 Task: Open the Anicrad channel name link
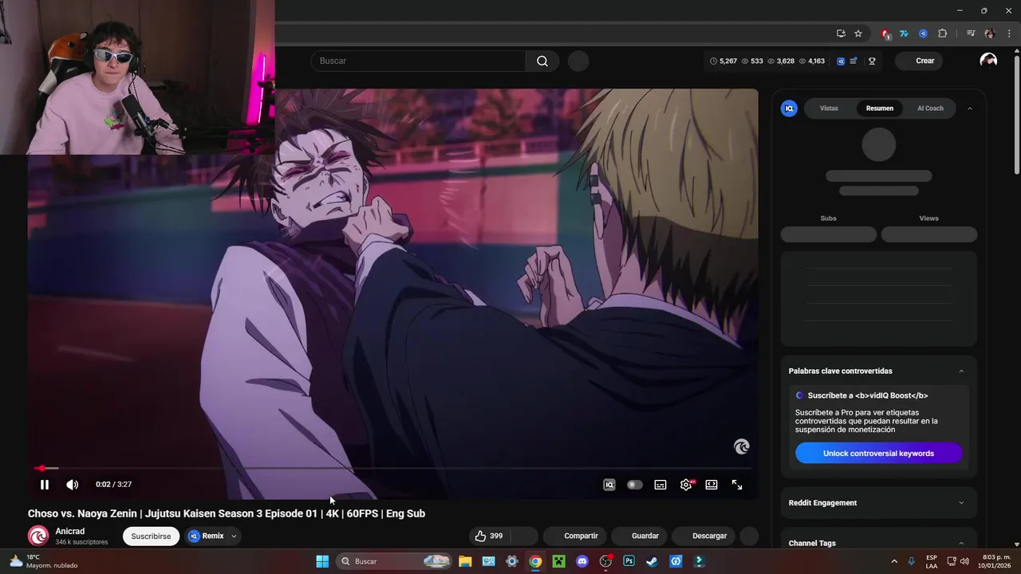[70, 531]
